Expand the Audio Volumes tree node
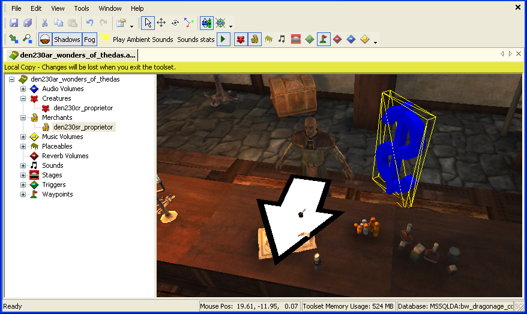527x314 pixels. 23,89
